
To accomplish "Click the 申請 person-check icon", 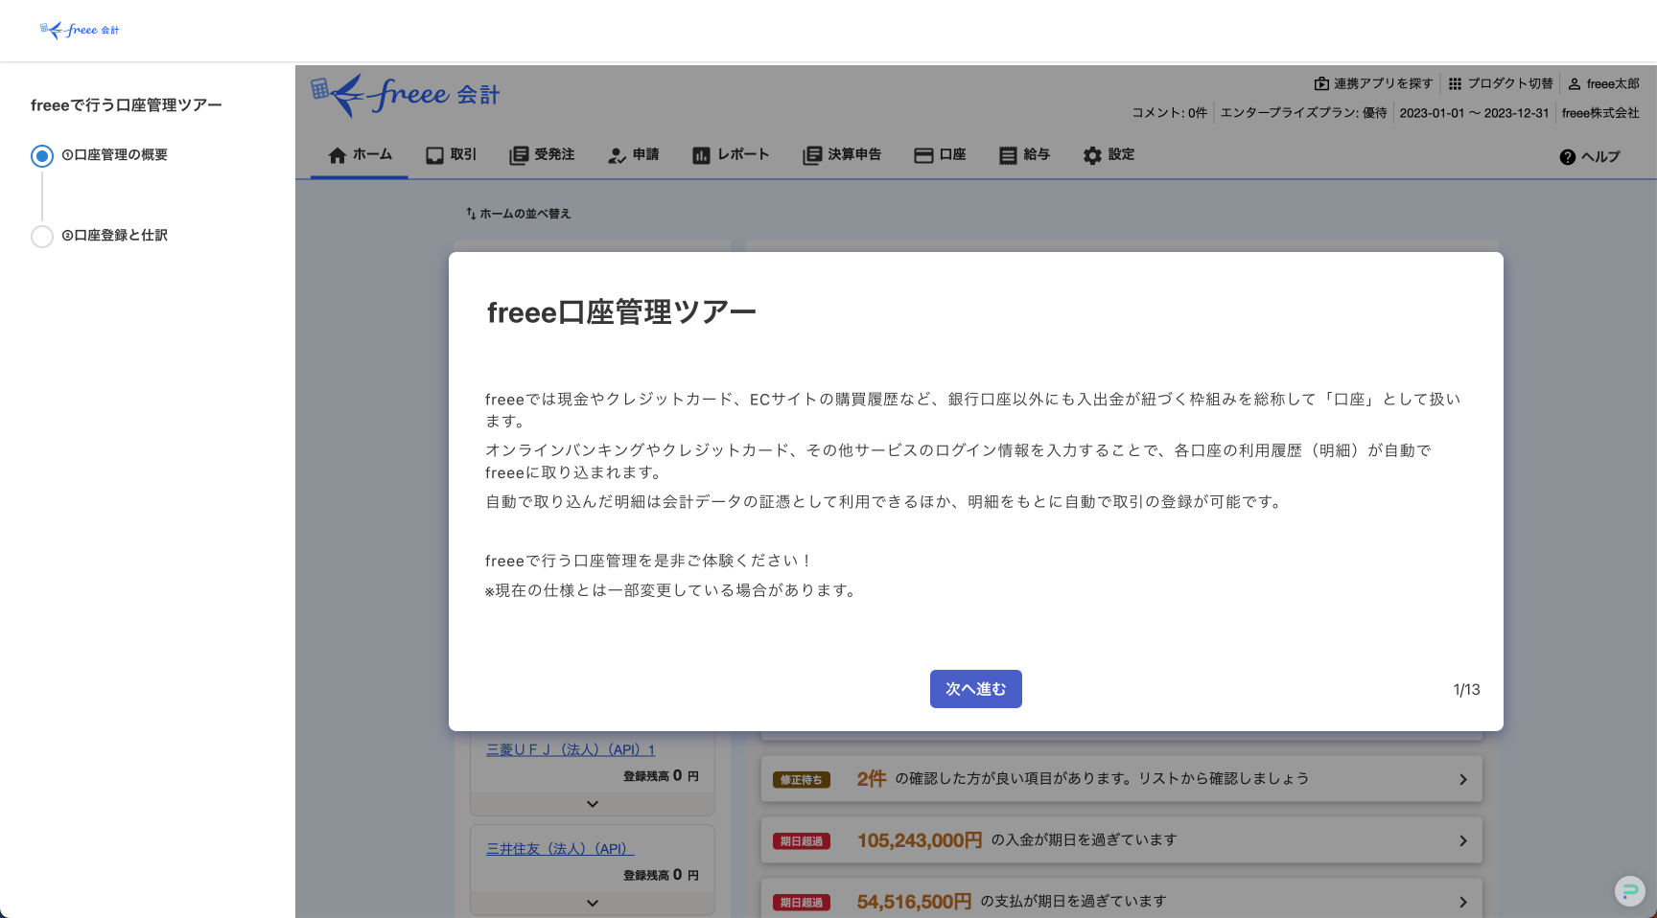I will coord(617,155).
